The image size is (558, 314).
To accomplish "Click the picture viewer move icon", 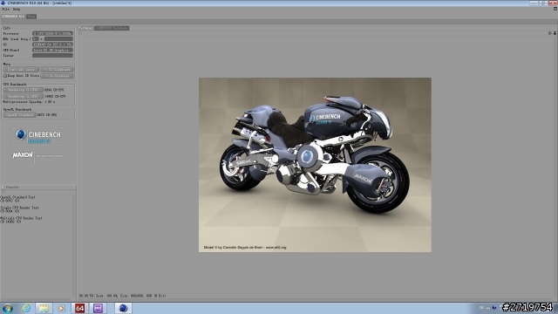I will 549,33.
